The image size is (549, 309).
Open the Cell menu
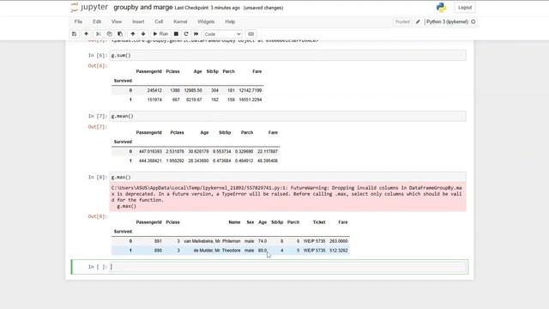point(159,21)
